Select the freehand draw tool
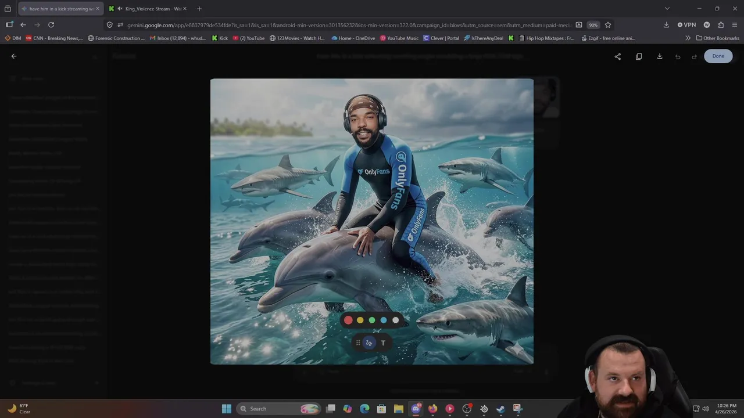Screen dimensions: 744x418 [x=369, y=343]
